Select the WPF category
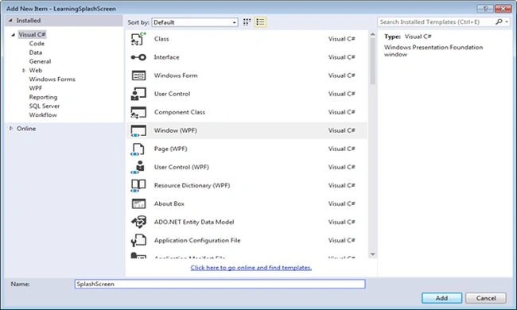Screen dimensions: 517x310 click(36, 88)
